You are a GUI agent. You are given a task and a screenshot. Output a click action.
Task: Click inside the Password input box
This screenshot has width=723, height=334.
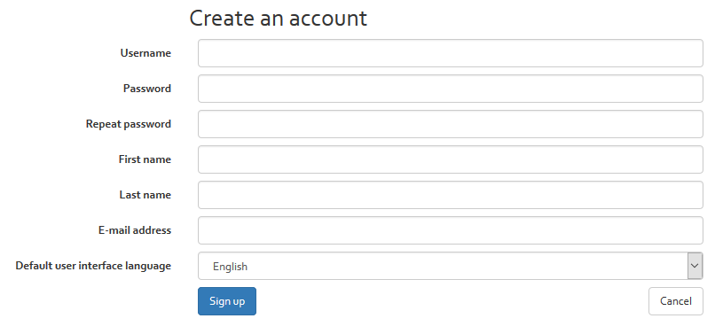(x=451, y=89)
